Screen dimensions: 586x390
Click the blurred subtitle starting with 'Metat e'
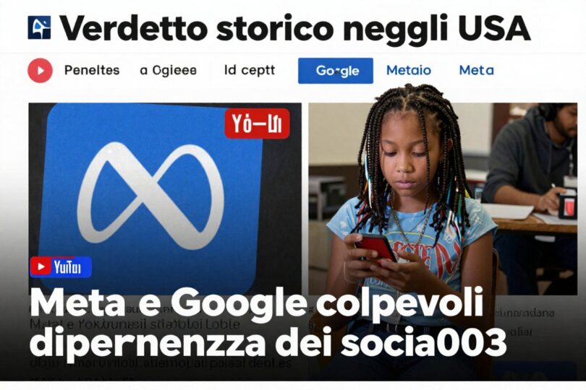coord(135,324)
